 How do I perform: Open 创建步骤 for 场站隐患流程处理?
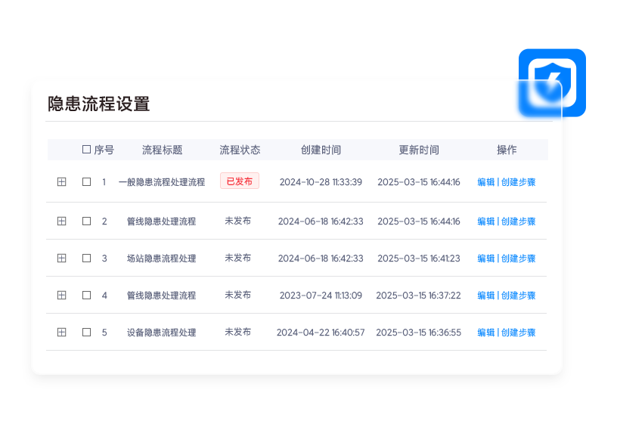point(518,258)
